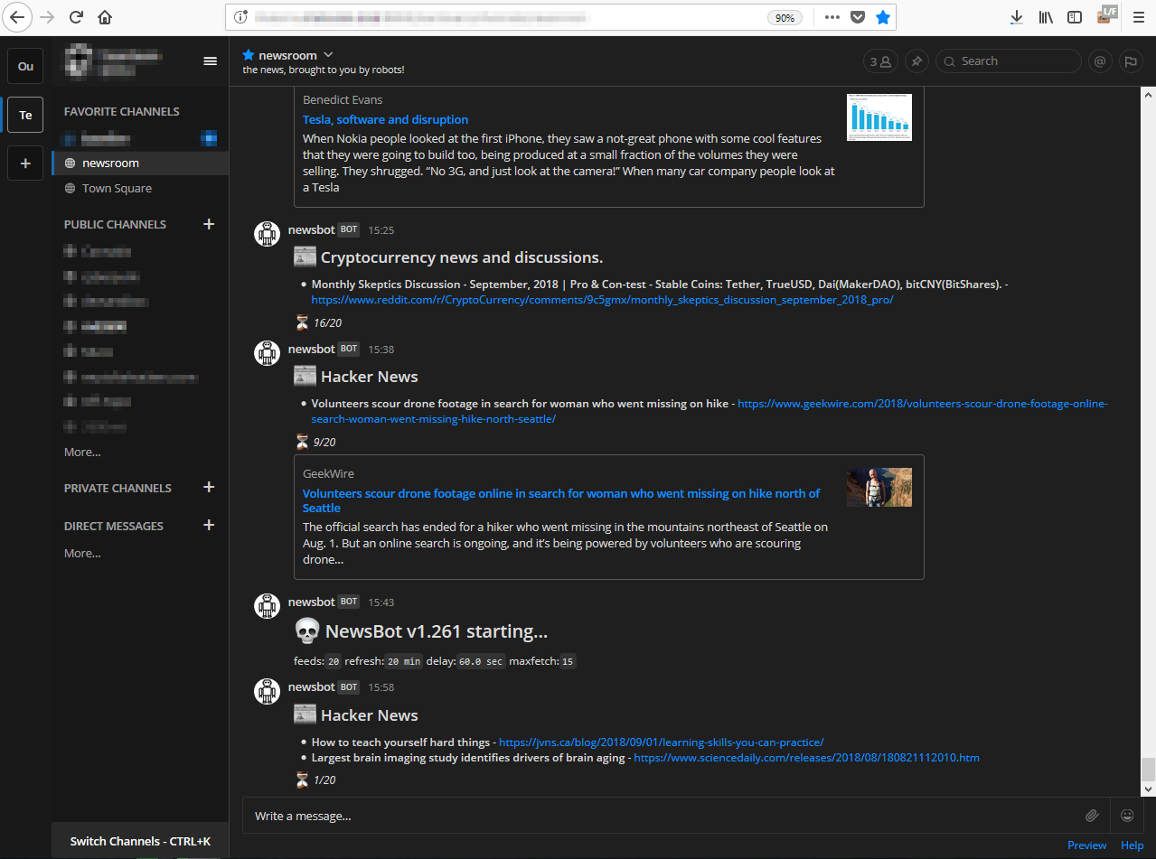Click scrollbar down arrow of message list
Screen dimensions: 1156x859
tap(1148, 789)
